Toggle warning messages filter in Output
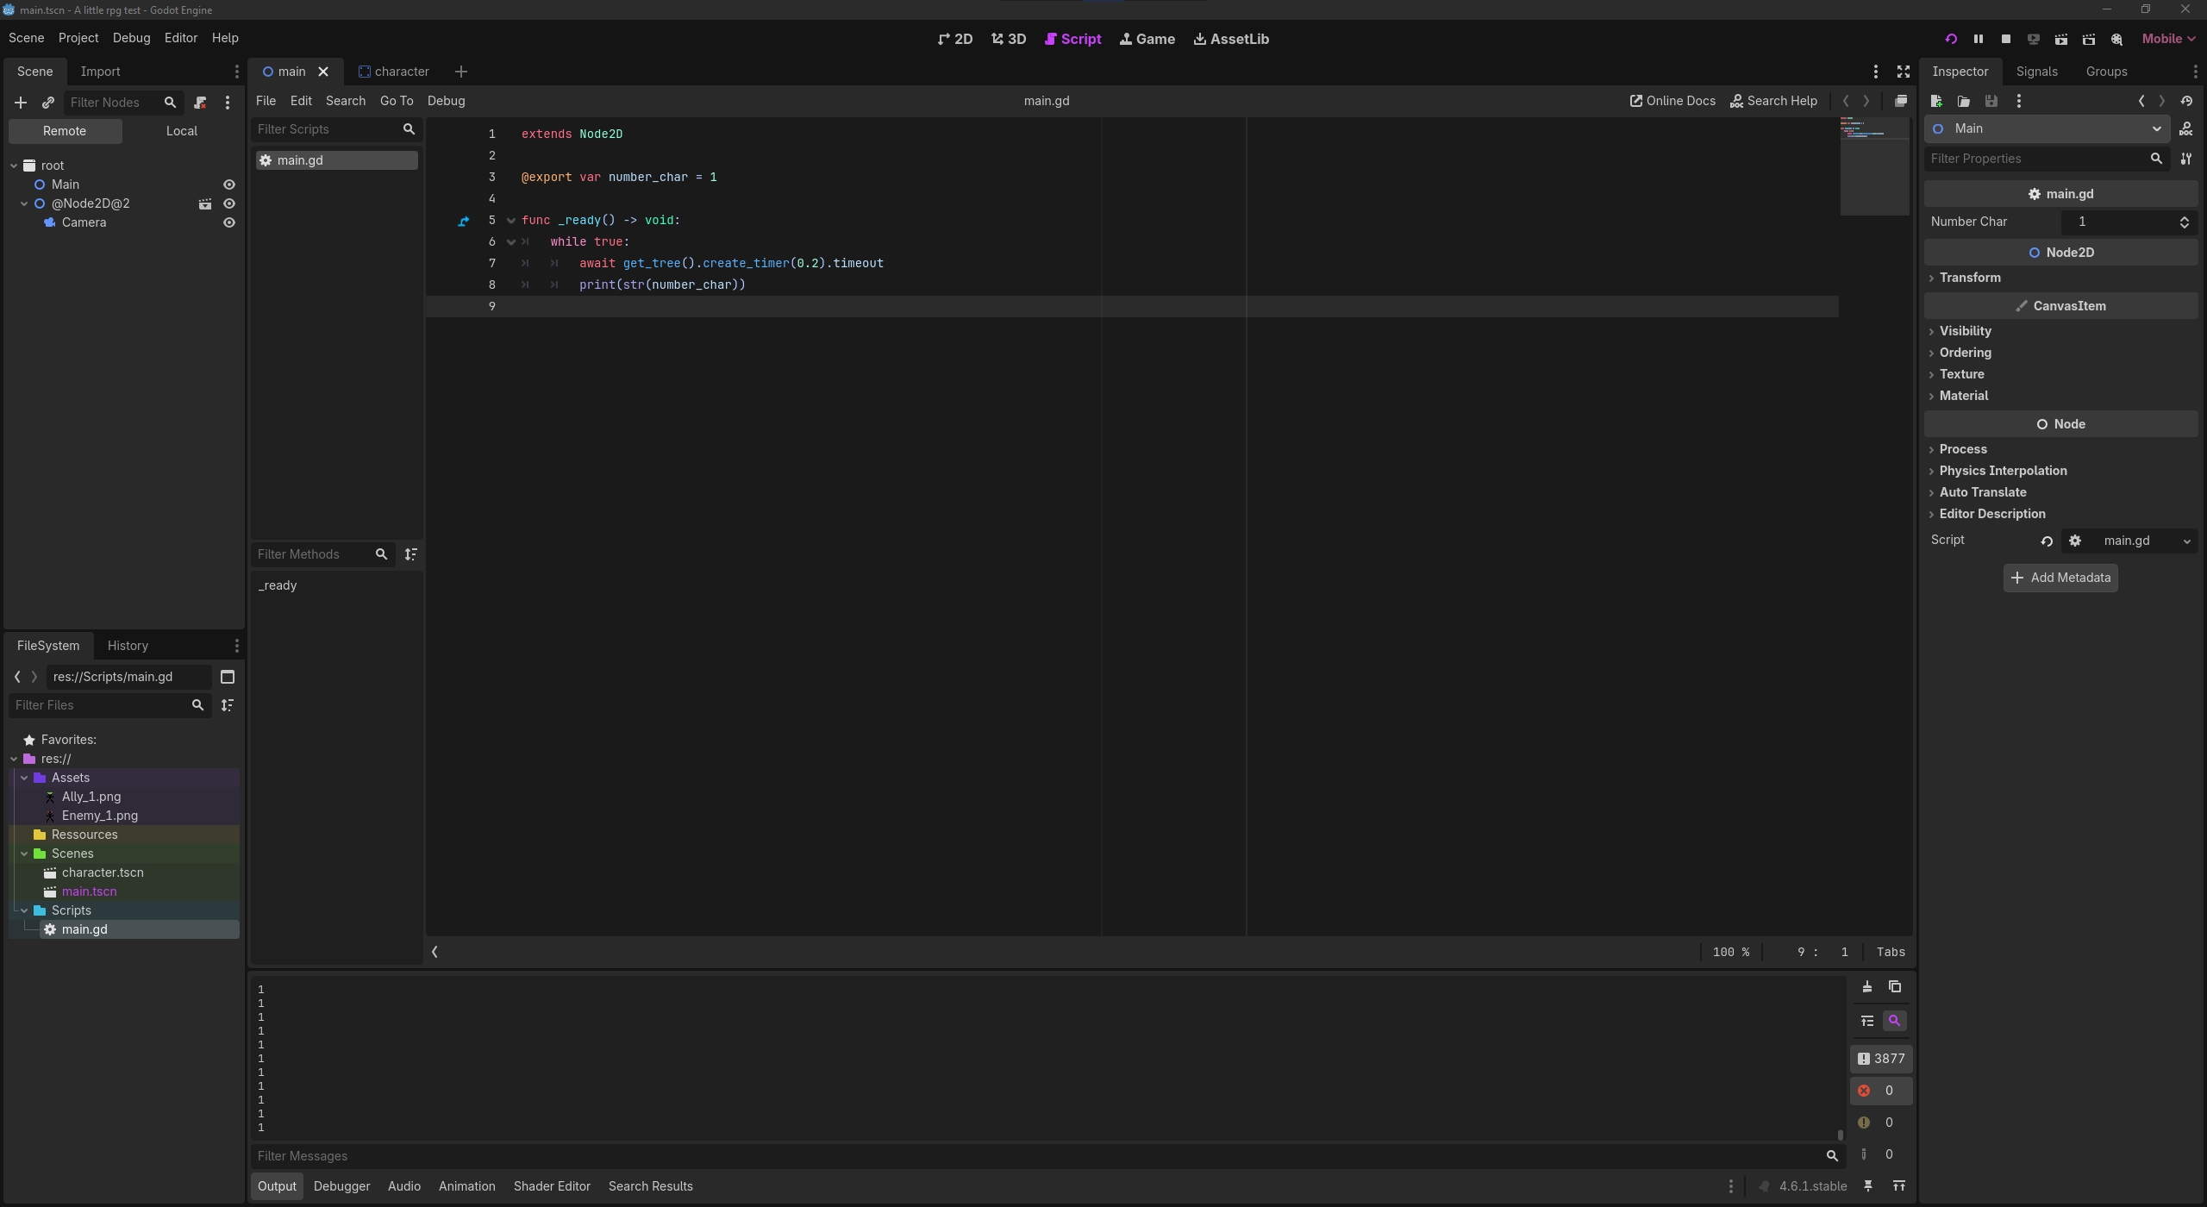Image resolution: width=2207 pixels, height=1207 pixels. [1881, 1123]
